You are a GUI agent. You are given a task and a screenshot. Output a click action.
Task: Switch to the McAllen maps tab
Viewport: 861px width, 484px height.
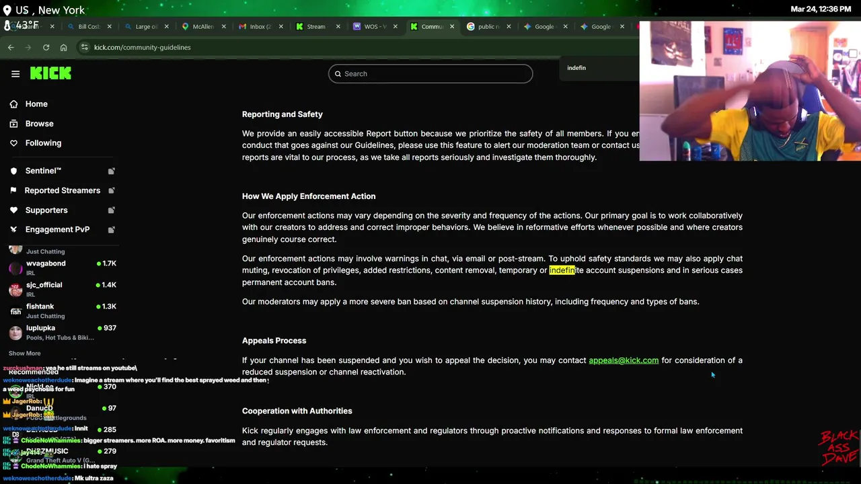tap(202, 27)
